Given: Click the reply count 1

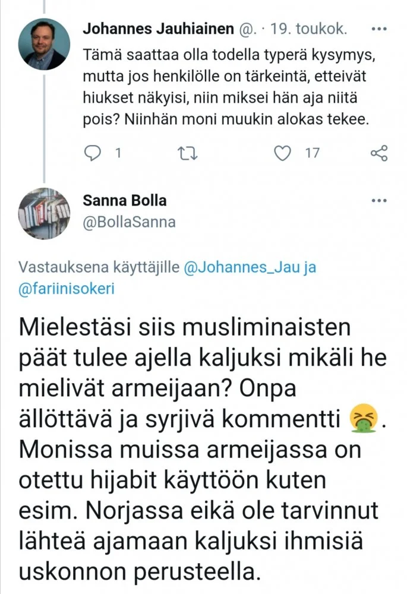Looking at the screenshot, I should coord(117,153).
